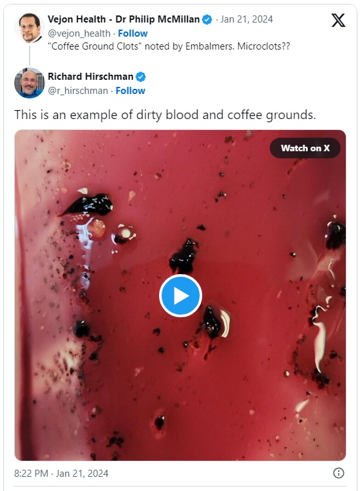Click verified badge next to Richard Hirschman
The height and width of the screenshot is (491, 360).
[140, 77]
